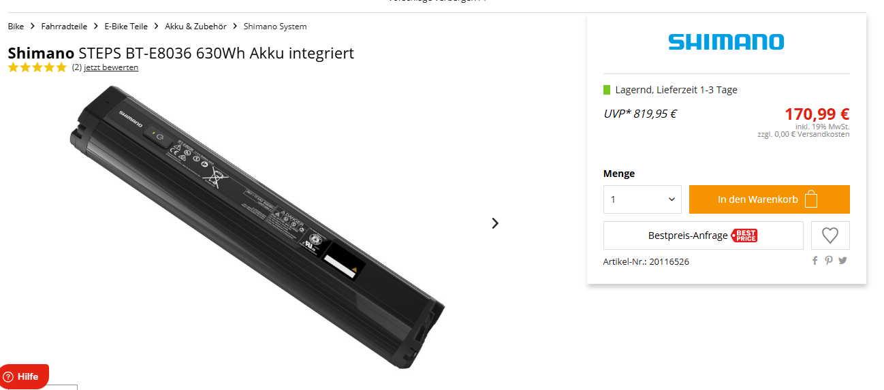Screen dimensions: 884x390
Task: Click the five-star rating icons
Action: pos(37,67)
